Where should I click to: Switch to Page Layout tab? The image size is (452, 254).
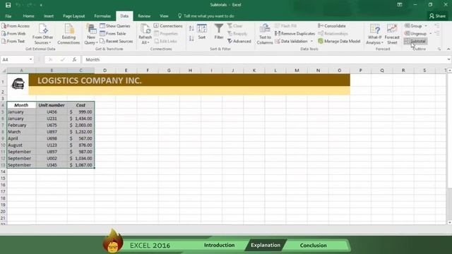[x=73, y=16]
